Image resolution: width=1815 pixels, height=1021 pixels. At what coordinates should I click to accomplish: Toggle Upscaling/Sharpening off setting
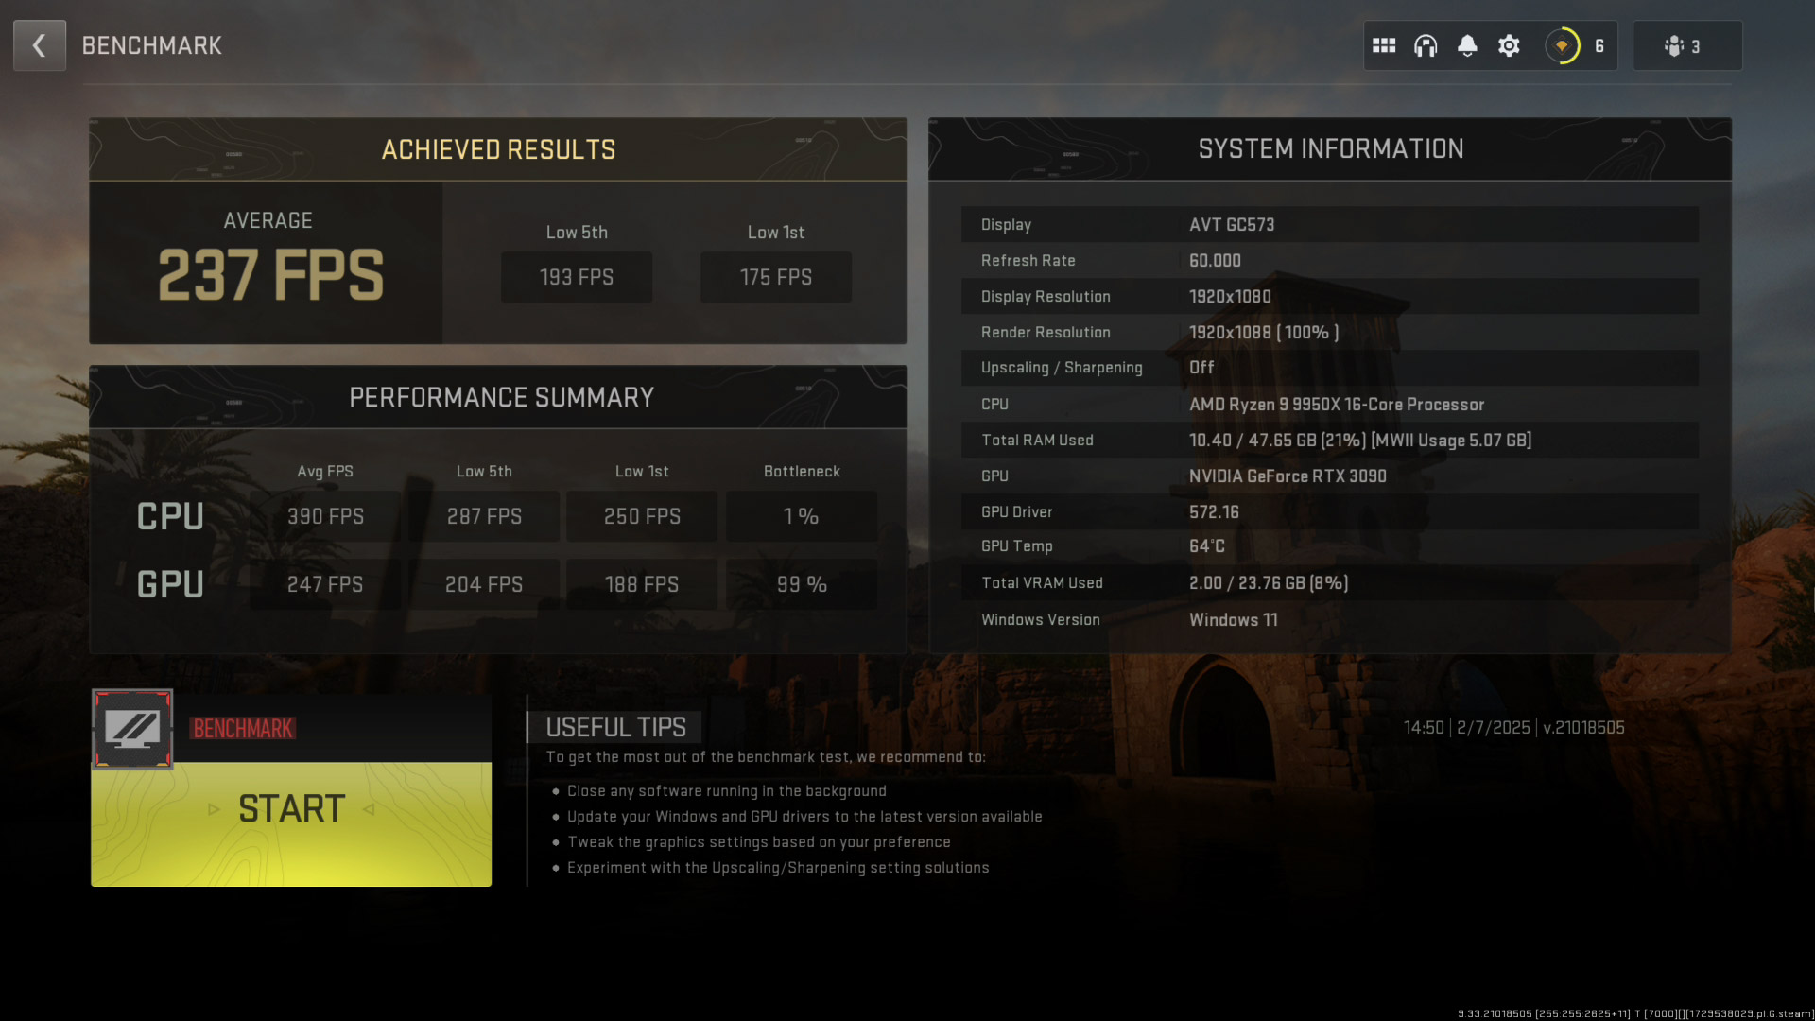tap(1201, 367)
